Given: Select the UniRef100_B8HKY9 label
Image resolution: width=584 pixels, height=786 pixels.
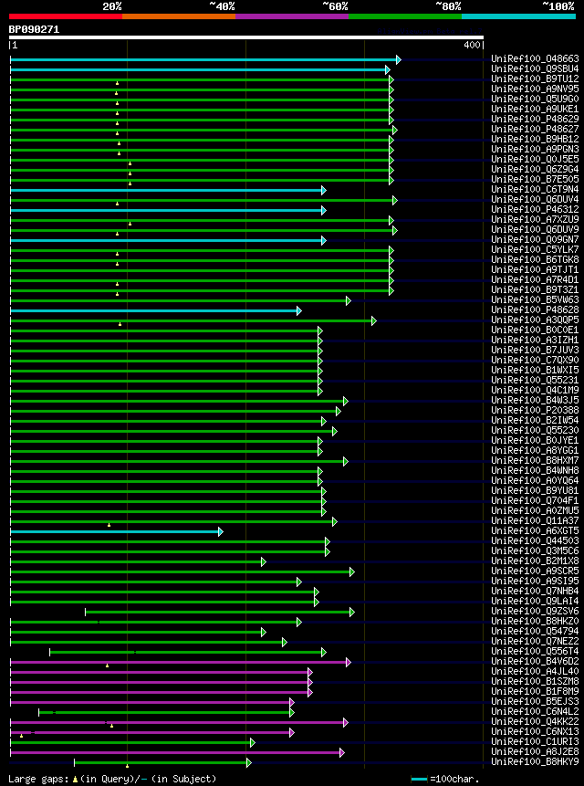Looking at the screenshot, I should click(535, 761).
